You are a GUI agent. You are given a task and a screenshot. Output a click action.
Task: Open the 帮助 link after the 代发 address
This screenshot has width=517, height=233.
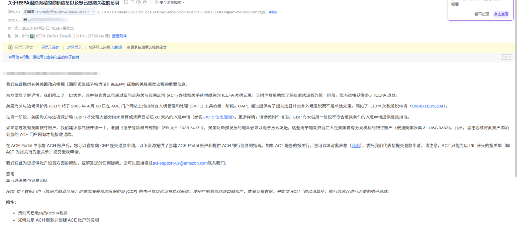[272, 12]
